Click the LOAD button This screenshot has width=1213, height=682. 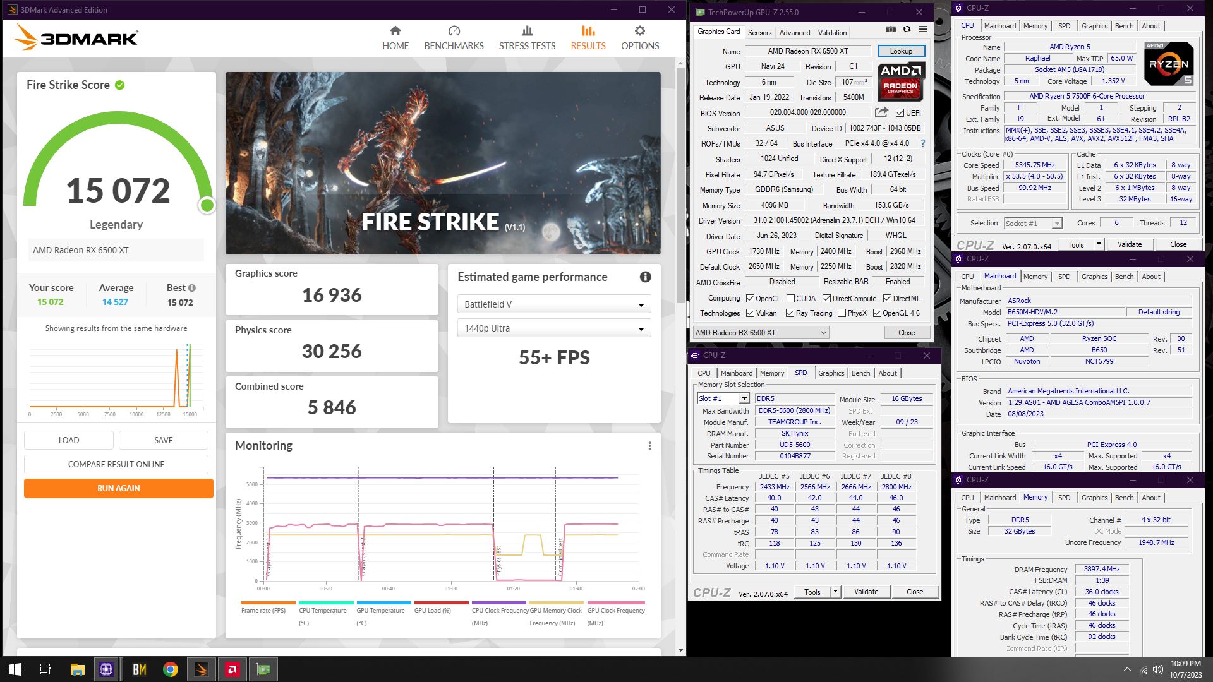69,440
